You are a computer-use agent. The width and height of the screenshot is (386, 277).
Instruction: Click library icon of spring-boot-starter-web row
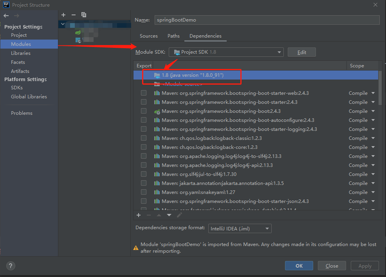point(157,93)
